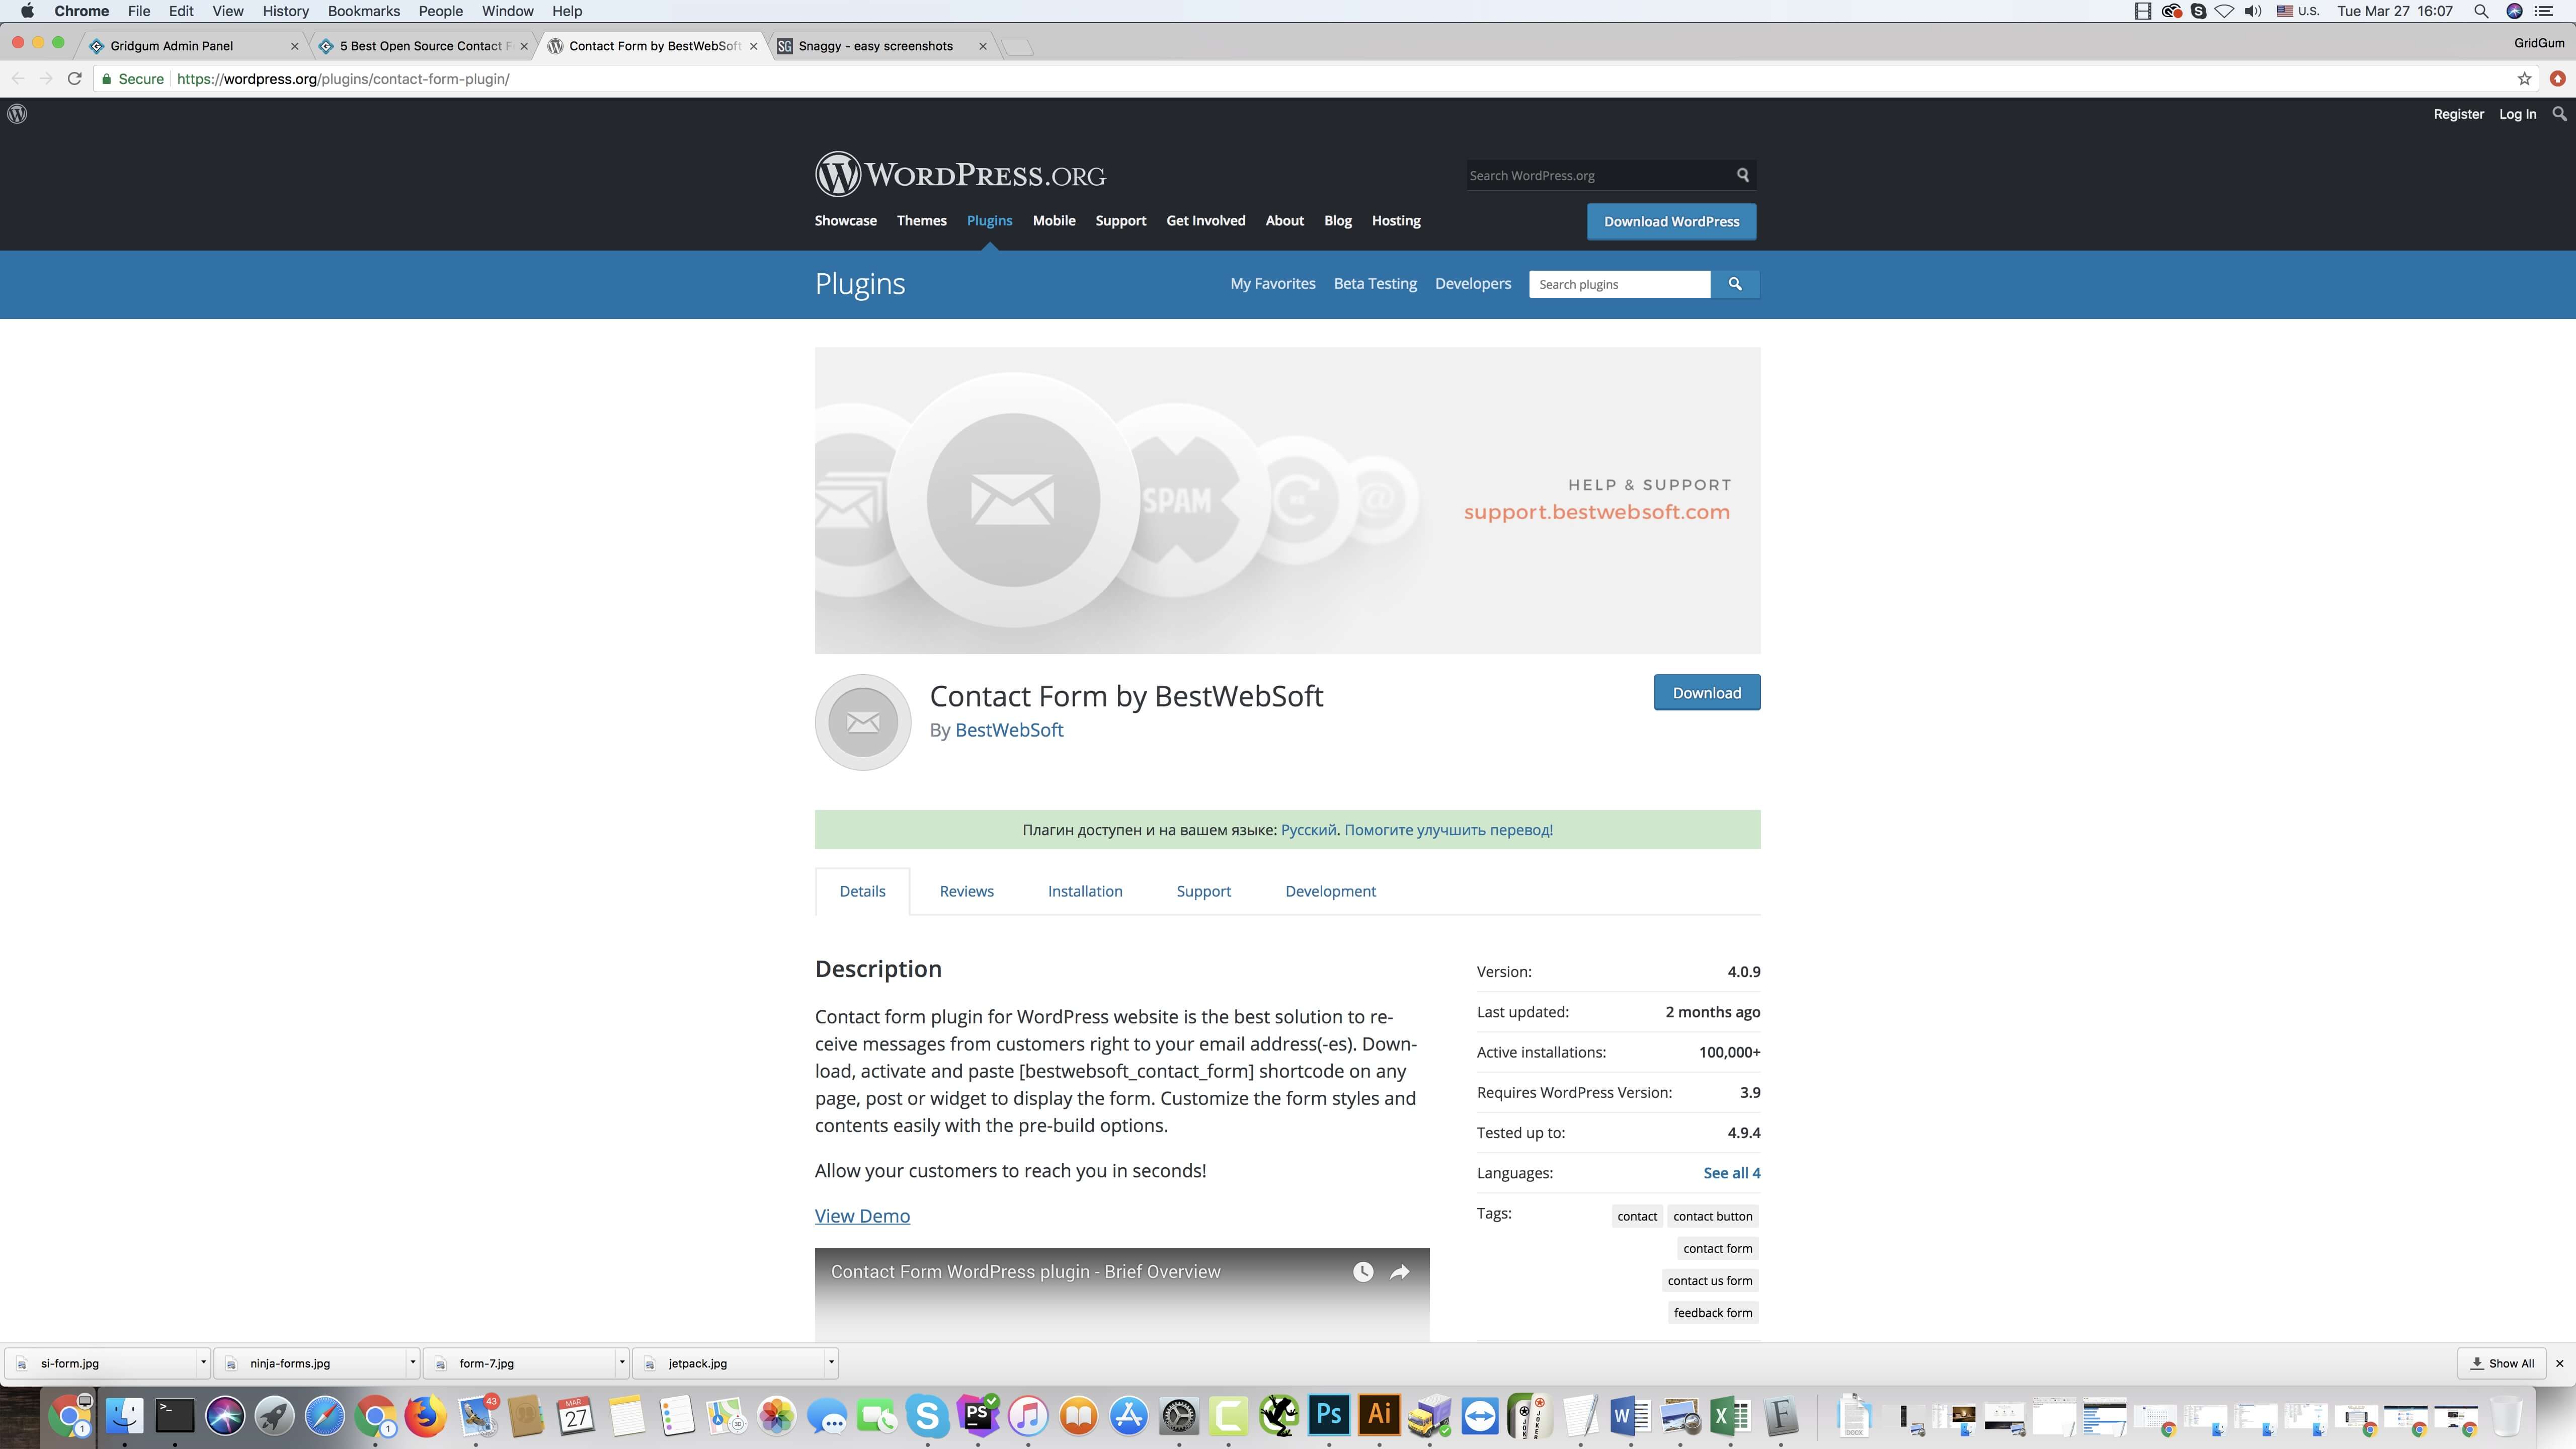Open Terminal from the dock
The height and width of the screenshot is (1449, 2576).
point(175,1416)
